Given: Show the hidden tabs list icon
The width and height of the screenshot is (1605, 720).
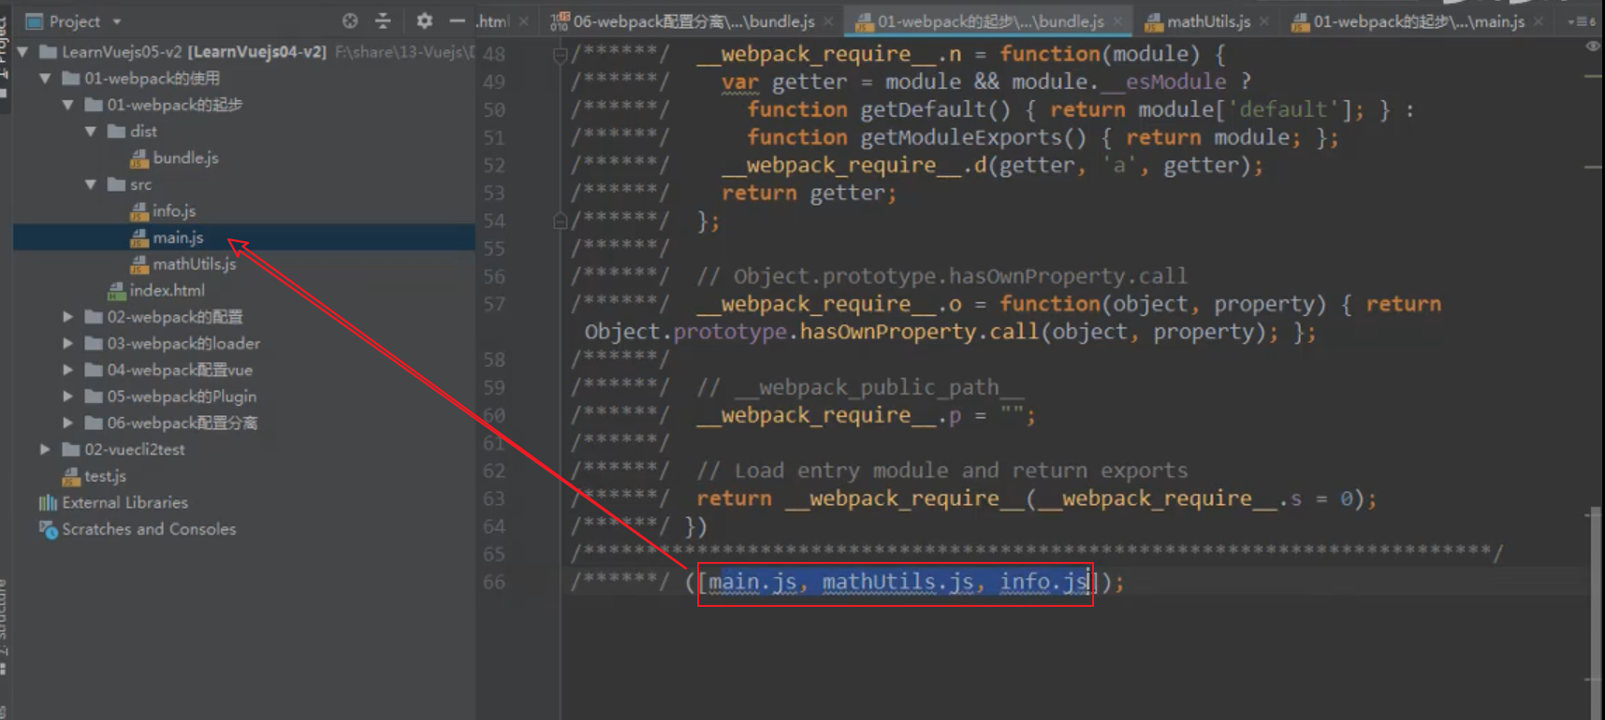Looking at the screenshot, I should point(1583,21).
